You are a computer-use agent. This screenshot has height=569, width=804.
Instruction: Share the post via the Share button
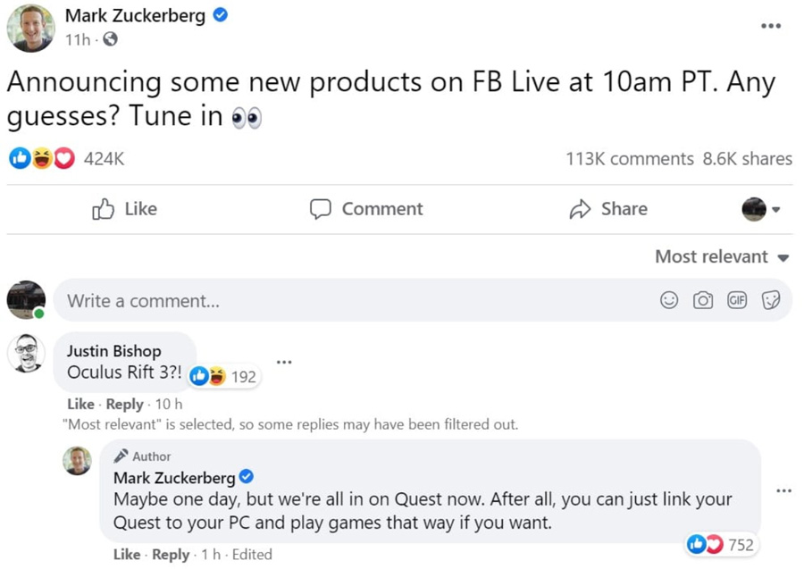(616, 208)
